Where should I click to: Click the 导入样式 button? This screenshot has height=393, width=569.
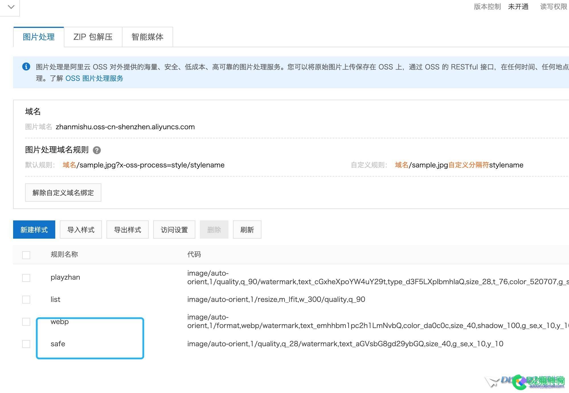click(81, 230)
